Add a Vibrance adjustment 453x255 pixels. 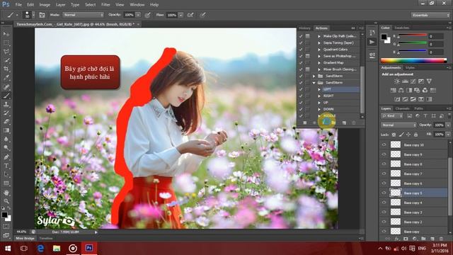[429, 81]
